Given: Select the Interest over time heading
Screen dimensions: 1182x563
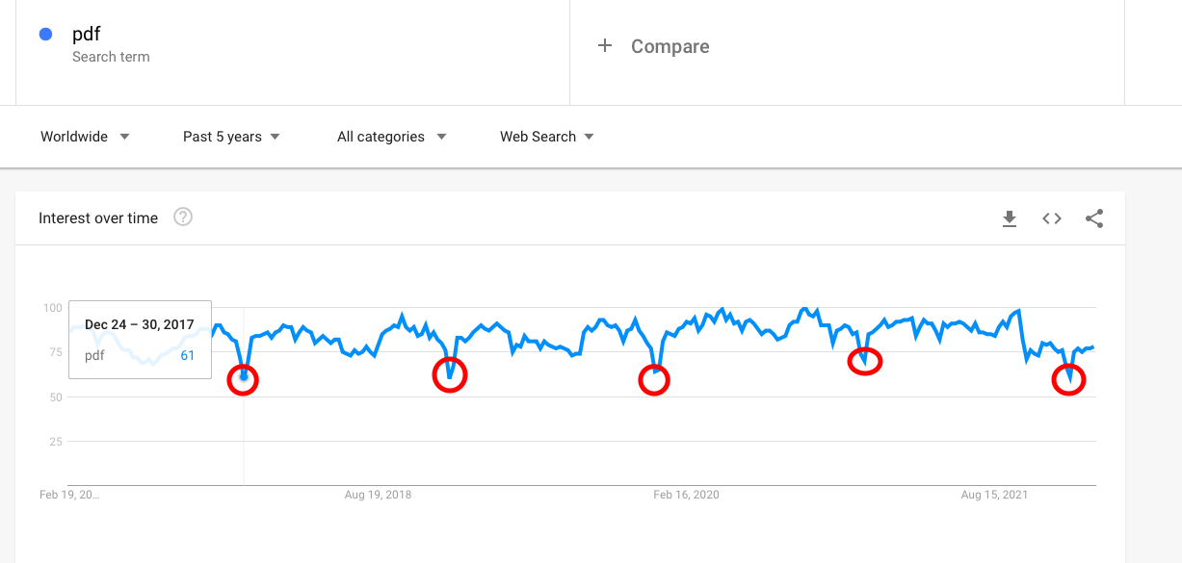Looking at the screenshot, I should (x=98, y=218).
